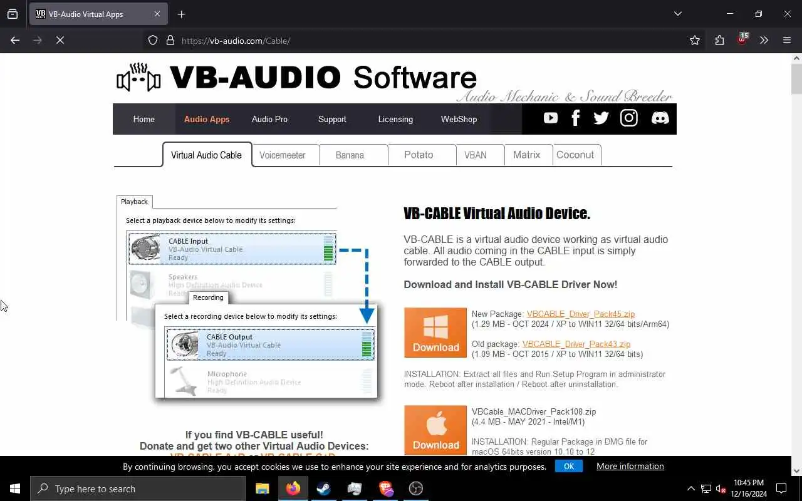Show more toolbar tools chevron
Screen dimensions: 802x501
tap(764, 41)
